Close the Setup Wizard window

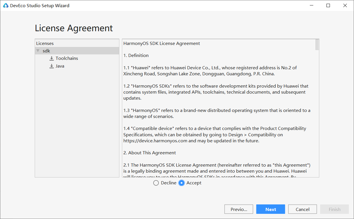click(x=345, y=5)
